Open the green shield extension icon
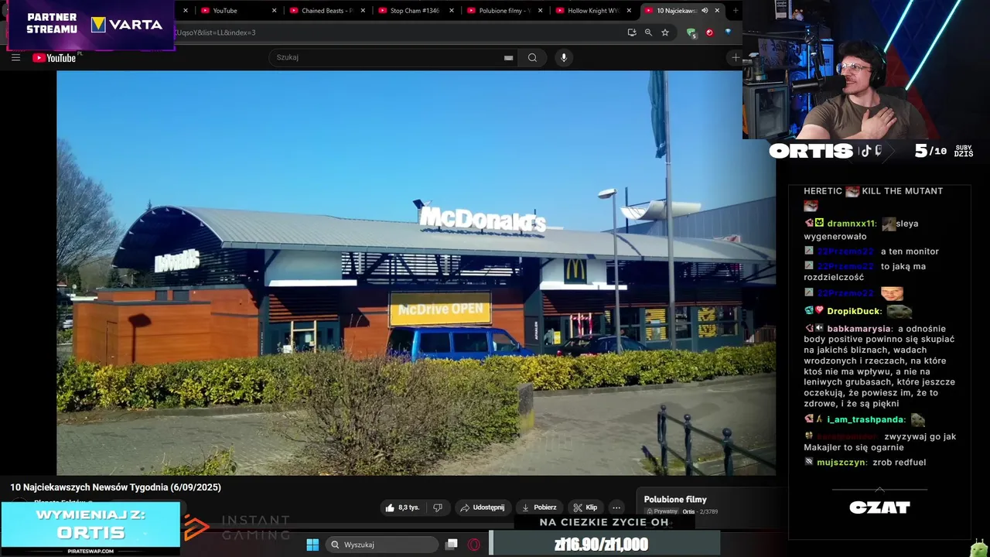 (691, 32)
